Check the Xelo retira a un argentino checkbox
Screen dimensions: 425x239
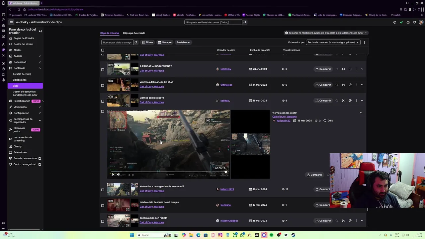(103, 190)
